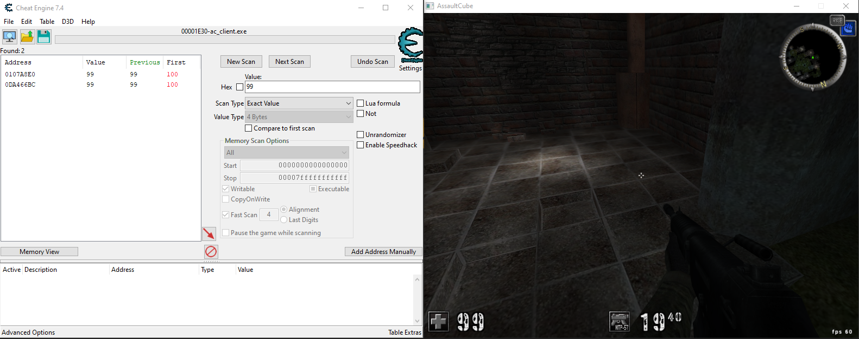
Task: Clear address list using red no-entry icon
Action: [x=211, y=251]
